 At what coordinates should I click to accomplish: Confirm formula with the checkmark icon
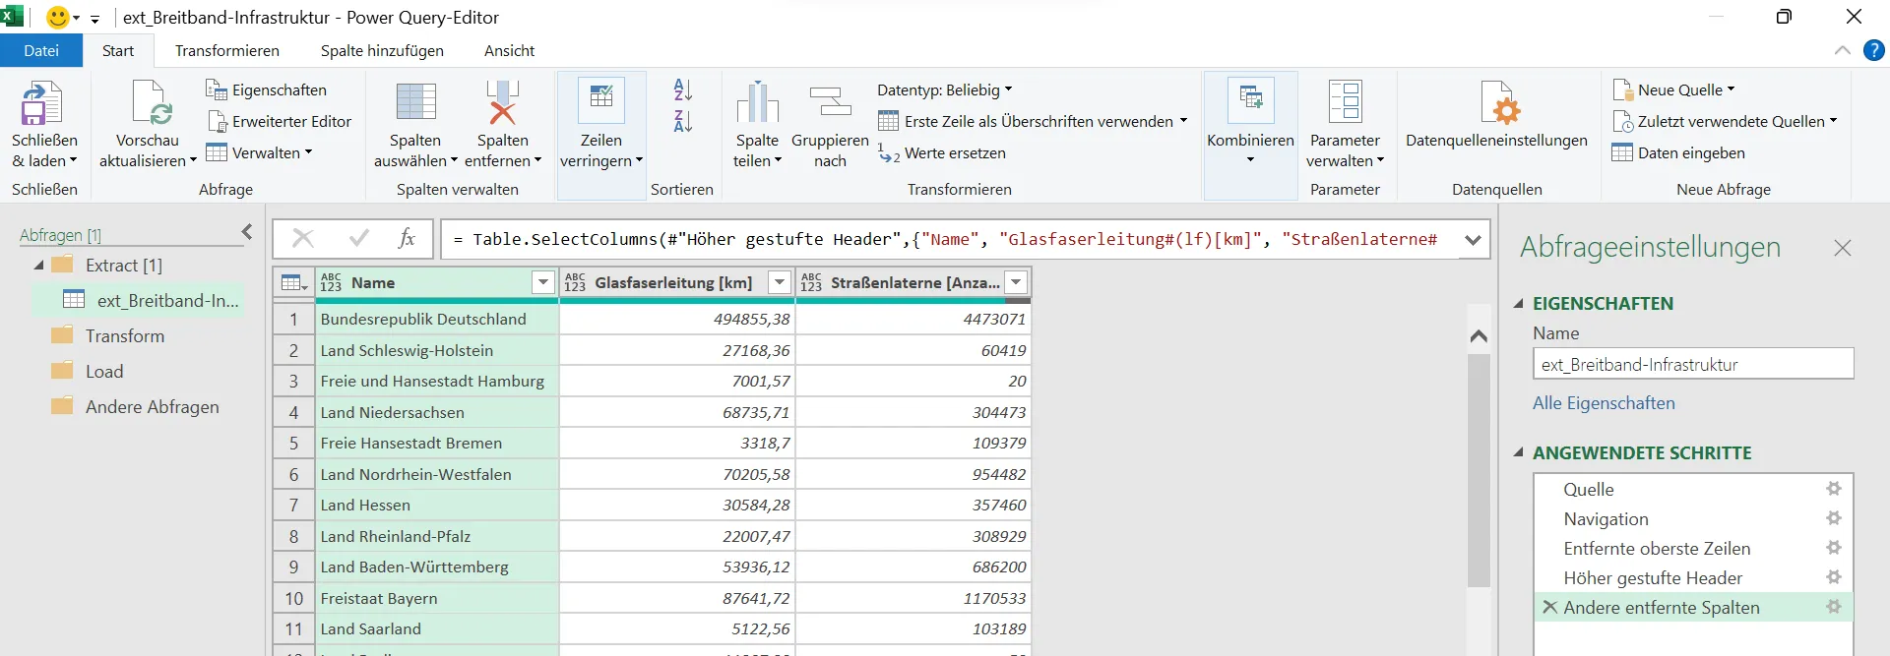359,238
